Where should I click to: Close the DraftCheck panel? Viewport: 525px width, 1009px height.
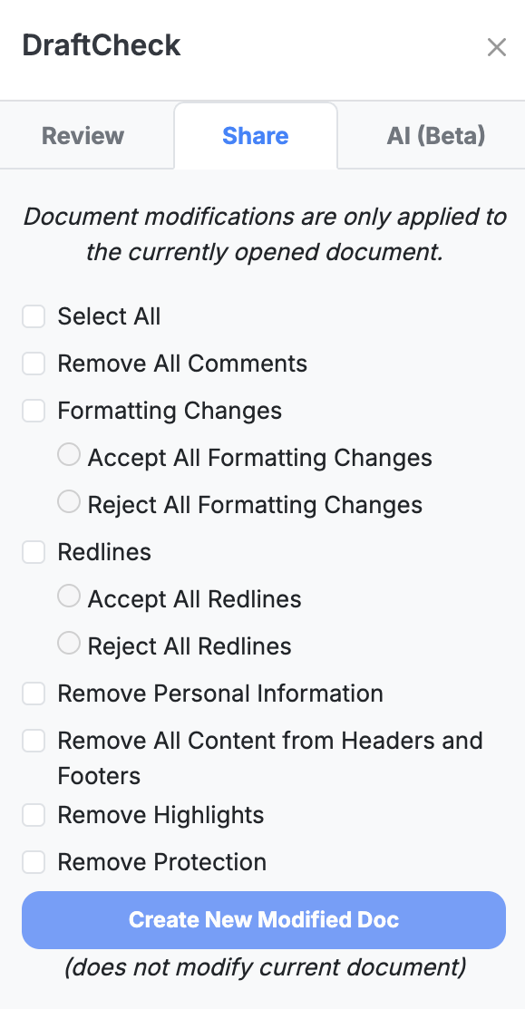pos(497,47)
